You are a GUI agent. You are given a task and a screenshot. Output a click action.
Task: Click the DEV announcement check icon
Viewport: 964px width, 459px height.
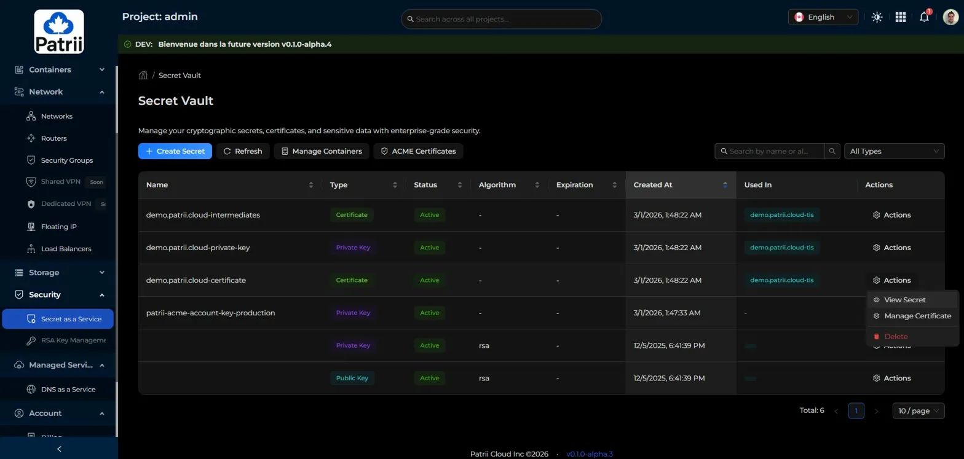(127, 44)
